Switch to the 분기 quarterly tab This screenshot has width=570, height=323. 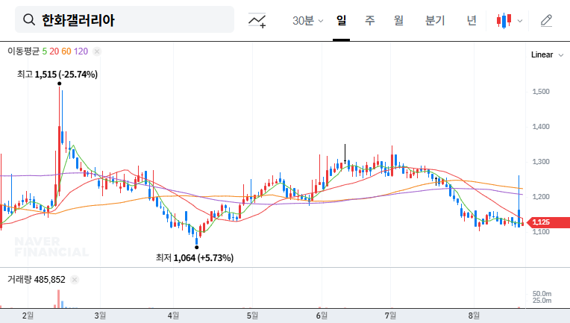click(435, 20)
